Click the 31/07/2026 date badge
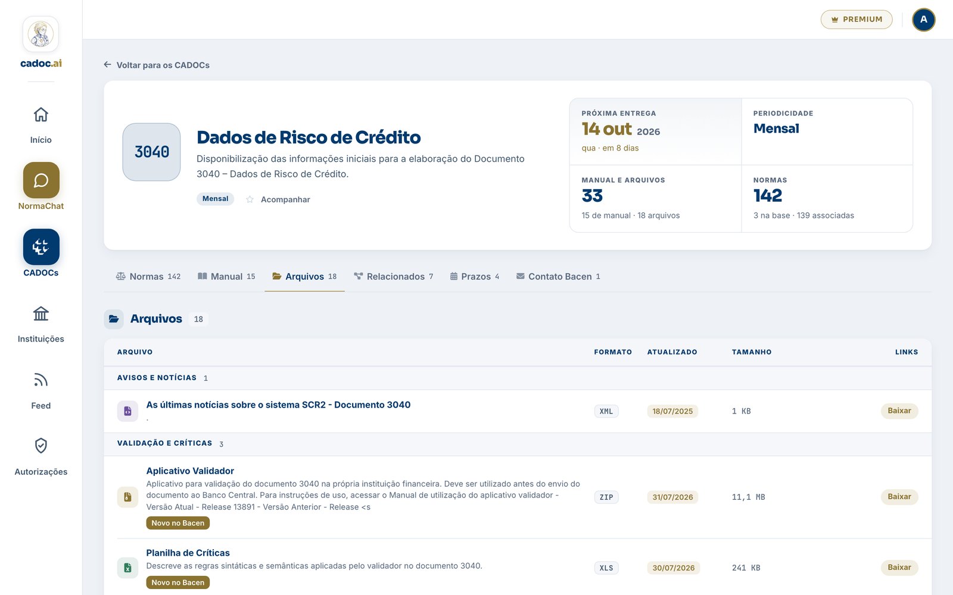This screenshot has width=953, height=595. tap(672, 497)
